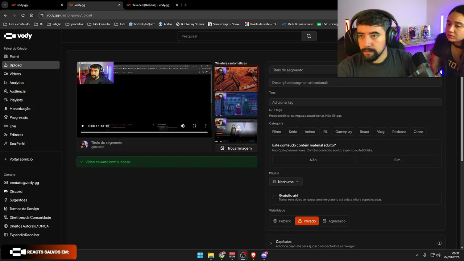
Task: Set visibility to Agendado
Action: 334,221
